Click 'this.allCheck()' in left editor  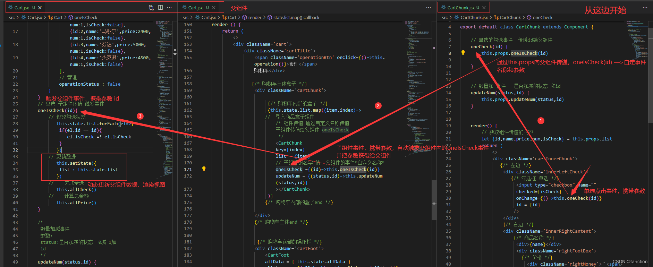(x=76, y=190)
